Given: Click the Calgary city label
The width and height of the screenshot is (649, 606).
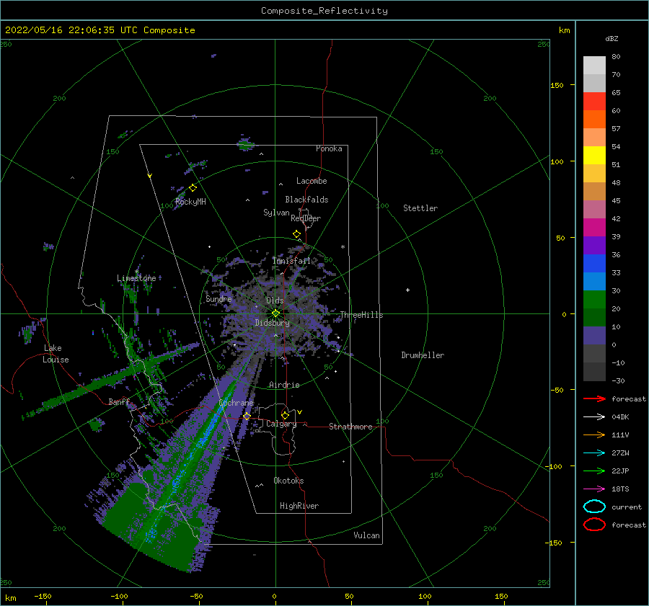Looking at the screenshot, I should [281, 424].
